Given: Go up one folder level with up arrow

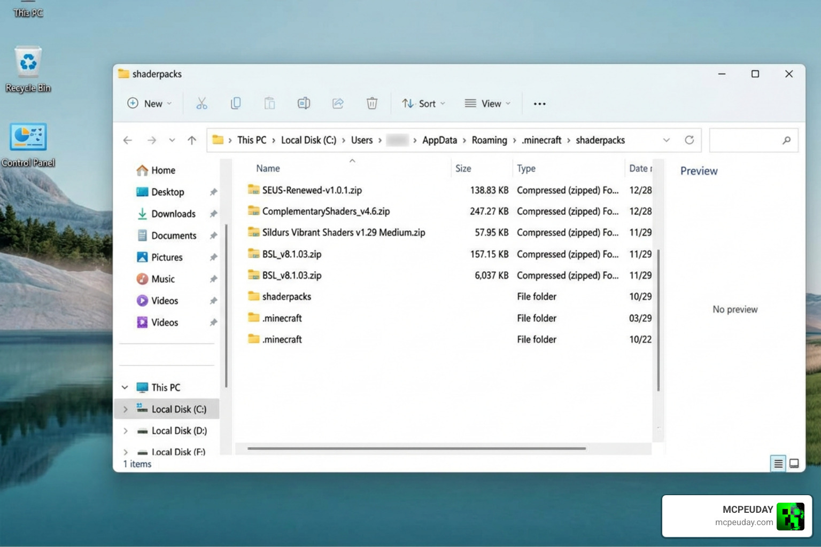Looking at the screenshot, I should [x=192, y=140].
